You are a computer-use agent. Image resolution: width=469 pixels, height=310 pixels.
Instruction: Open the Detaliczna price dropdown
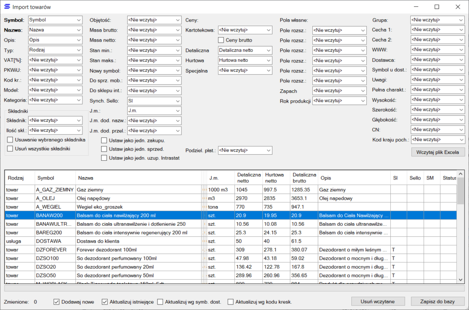click(245, 50)
